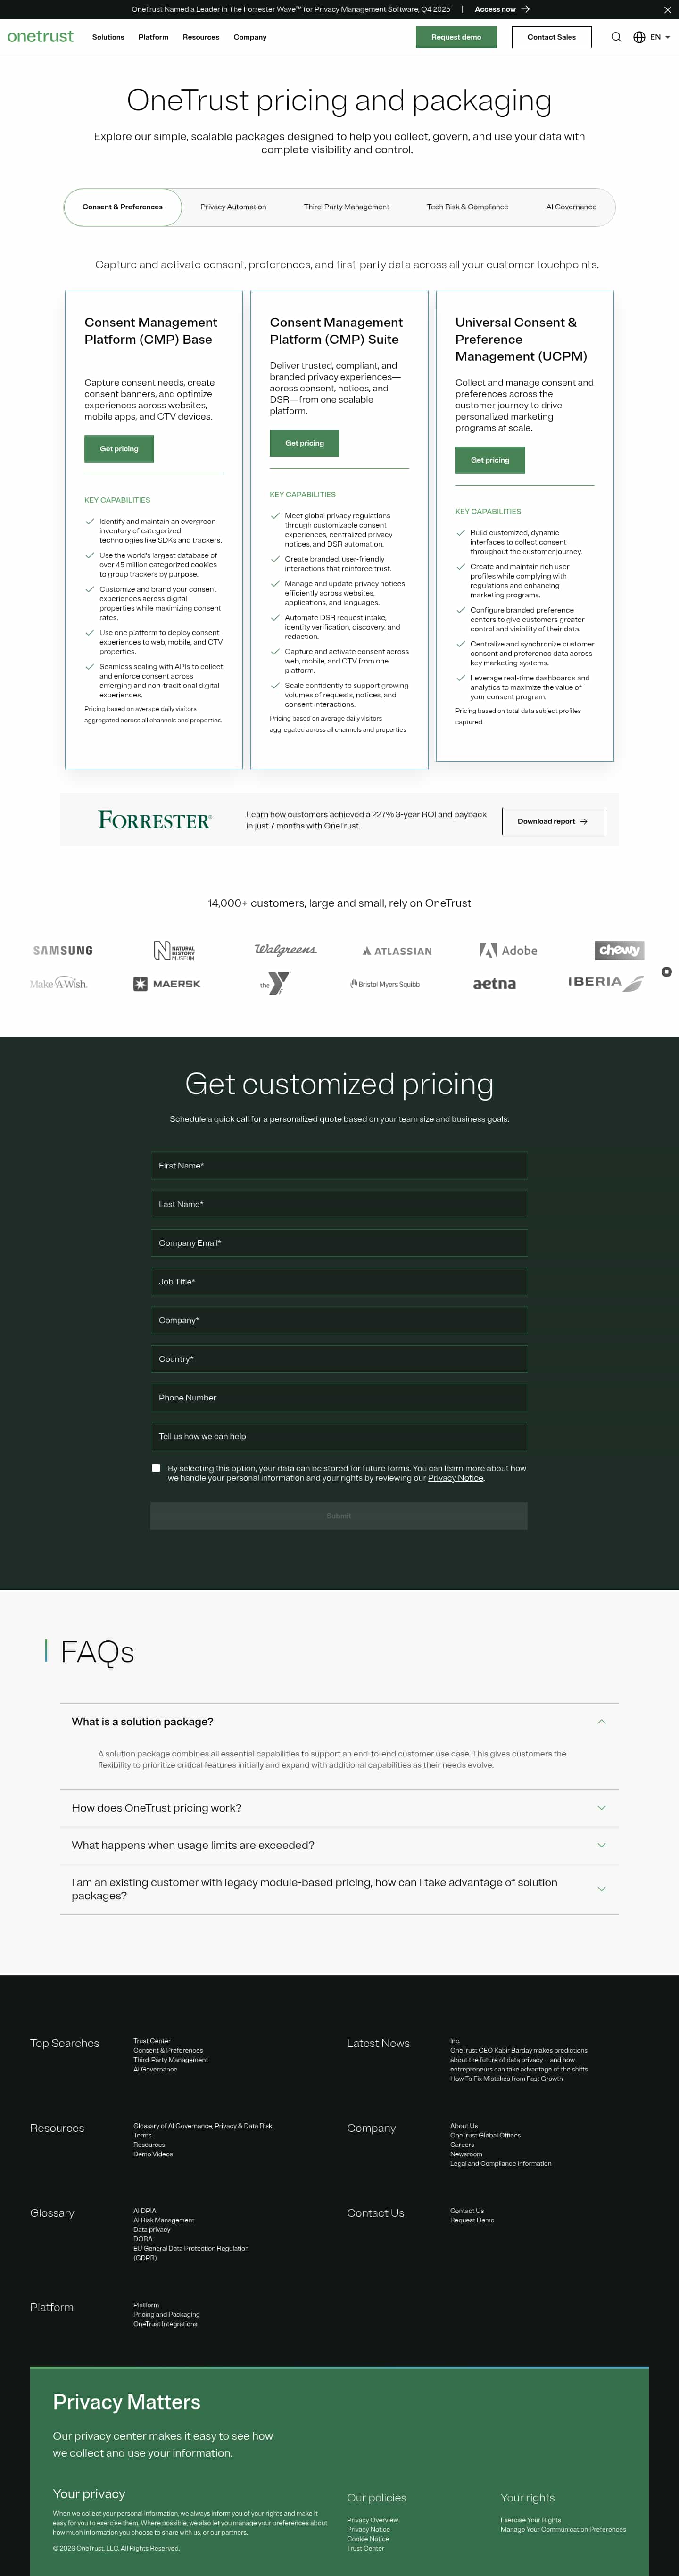Image resolution: width=679 pixels, height=2576 pixels.
Task: Click the OneTrust logo
Action: [40, 37]
